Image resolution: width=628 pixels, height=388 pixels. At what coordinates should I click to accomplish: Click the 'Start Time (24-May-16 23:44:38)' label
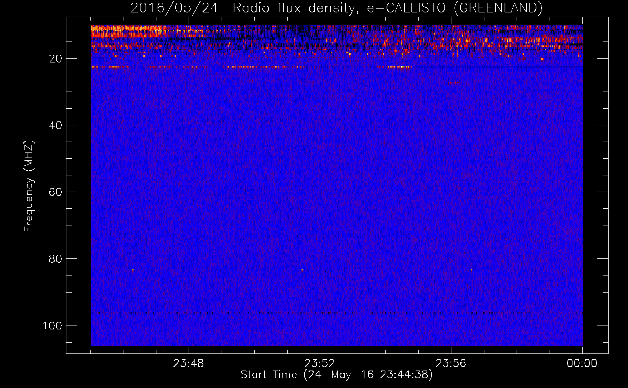pyautogui.click(x=336, y=375)
